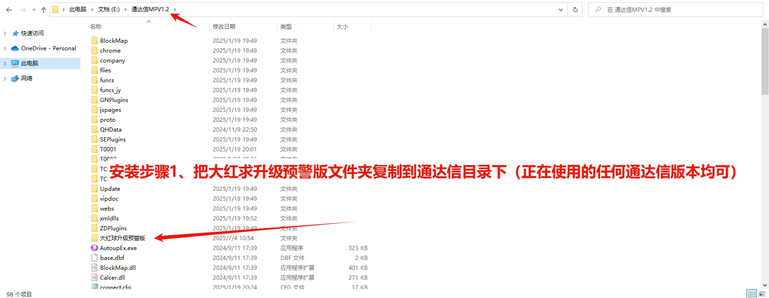Select the vipdoc folder icon
Screen dimensions: 769x298
(94, 198)
